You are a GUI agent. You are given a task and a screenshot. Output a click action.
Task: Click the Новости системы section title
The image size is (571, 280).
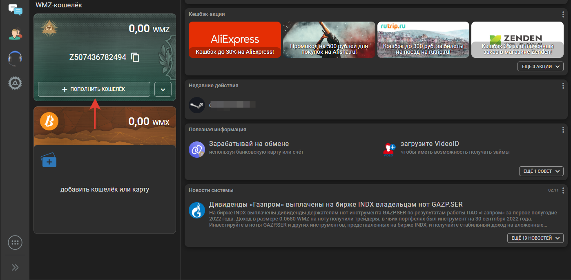[x=211, y=190]
